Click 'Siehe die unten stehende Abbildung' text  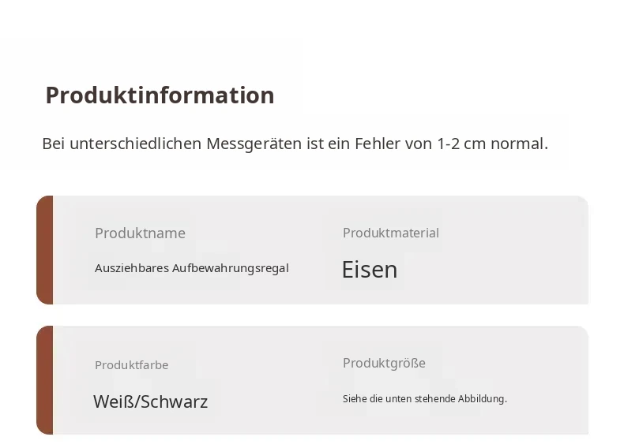(x=425, y=399)
